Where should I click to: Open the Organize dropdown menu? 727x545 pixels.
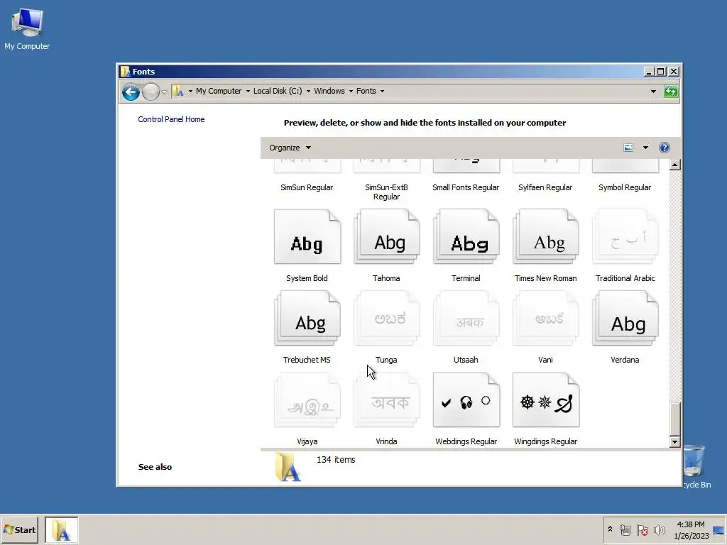pyautogui.click(x=290, y=148)
